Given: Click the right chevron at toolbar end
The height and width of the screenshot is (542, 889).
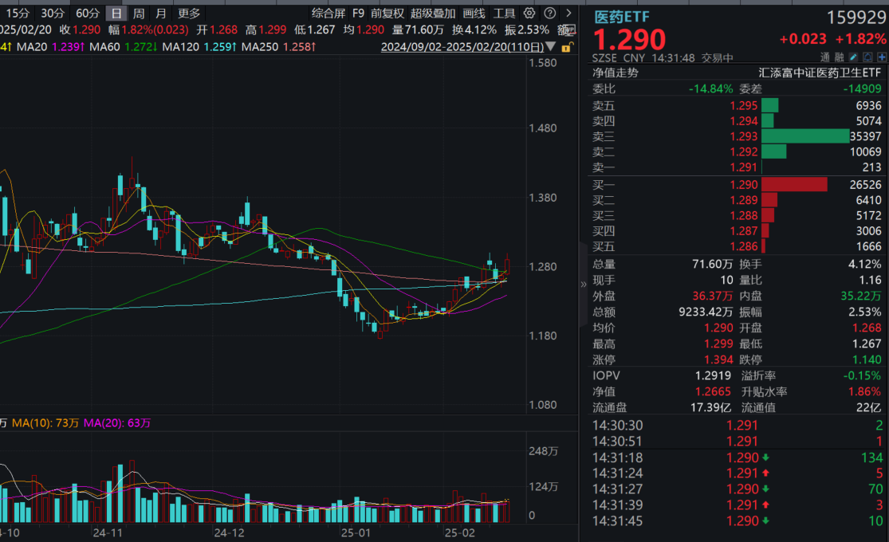Looking at the screenshot, I should pos(568,14).
